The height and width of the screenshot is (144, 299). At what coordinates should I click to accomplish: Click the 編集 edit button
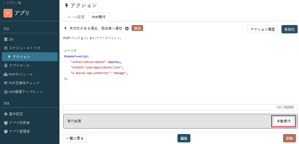coord(184,138)
